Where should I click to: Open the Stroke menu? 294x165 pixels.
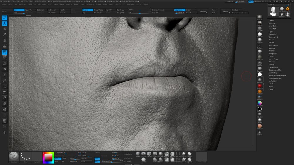coord(111,4)
